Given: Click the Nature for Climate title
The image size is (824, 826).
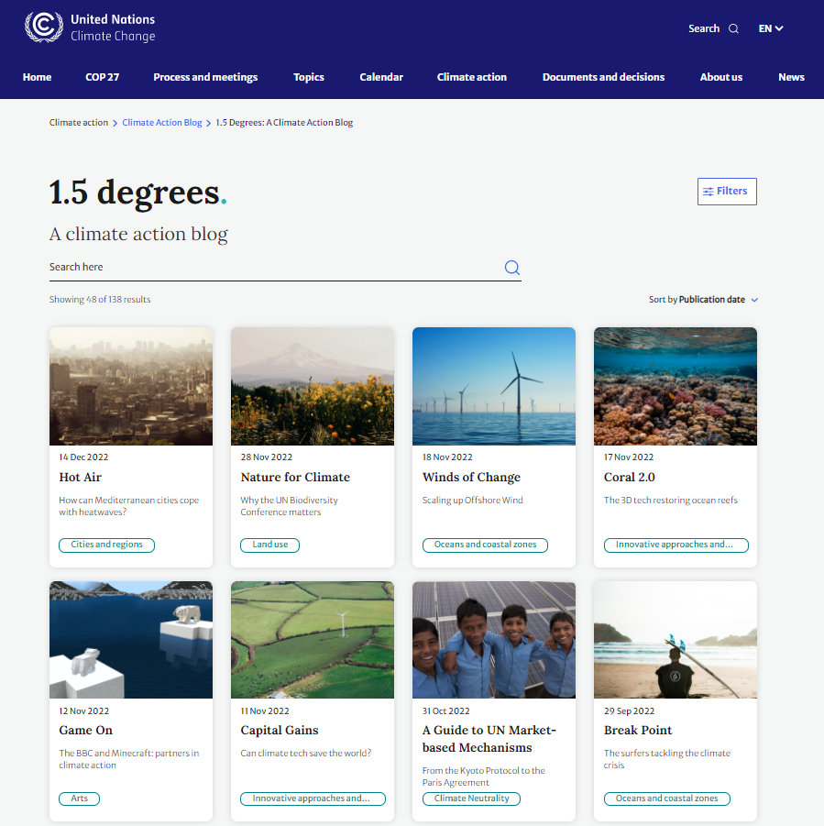Looking at the screenshot, I should 295,477.
